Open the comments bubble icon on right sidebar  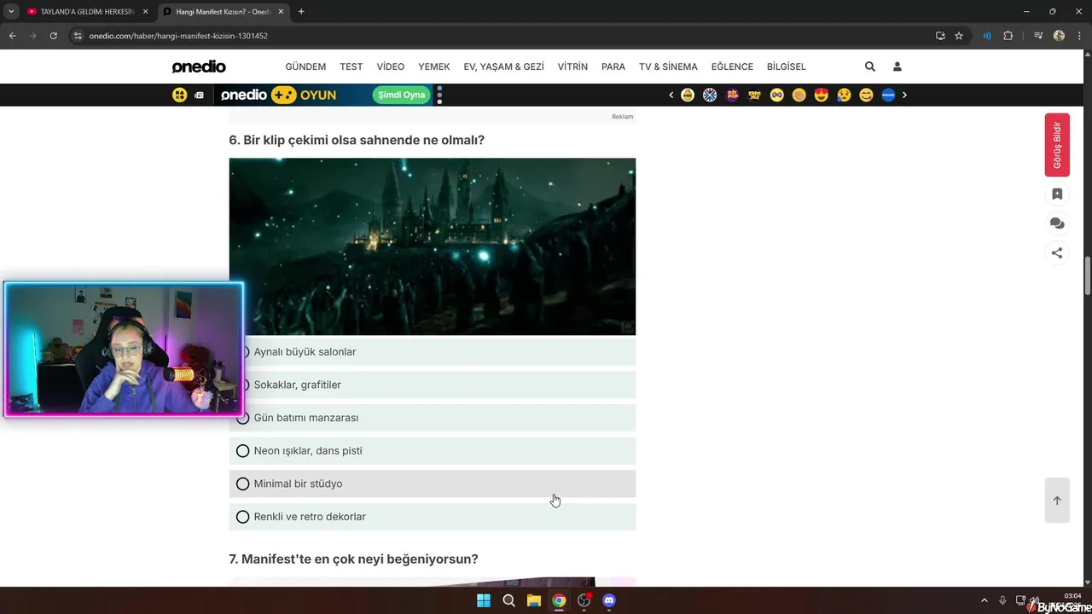pos(1057,223)
